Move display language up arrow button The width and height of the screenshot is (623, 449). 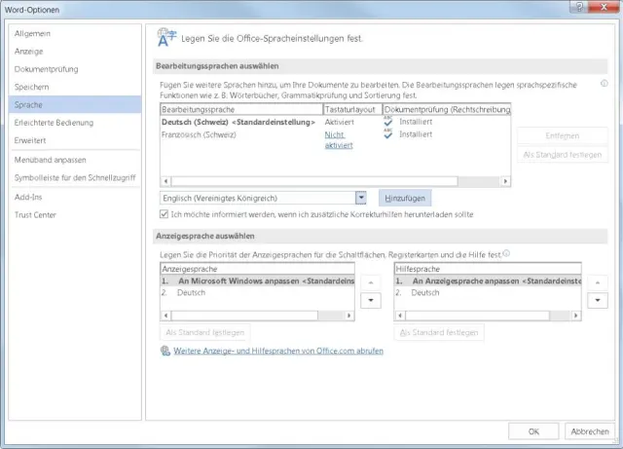point(371,282)
